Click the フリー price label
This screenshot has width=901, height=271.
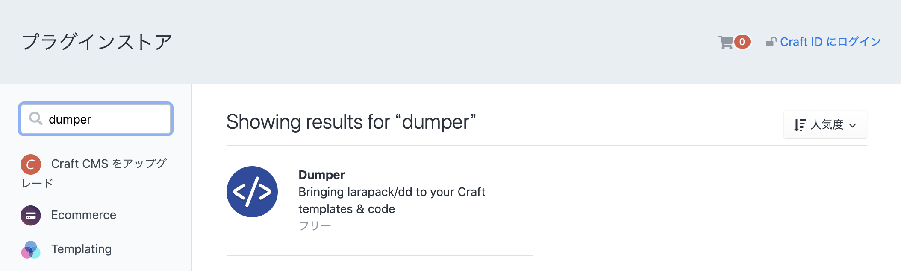[315, 226]
